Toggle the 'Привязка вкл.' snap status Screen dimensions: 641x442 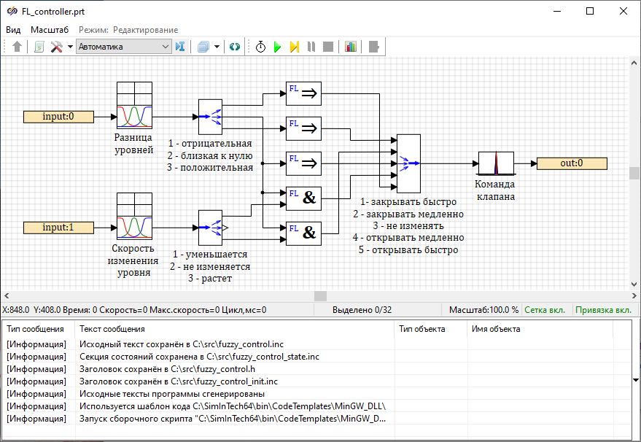[x=603, y=310]
